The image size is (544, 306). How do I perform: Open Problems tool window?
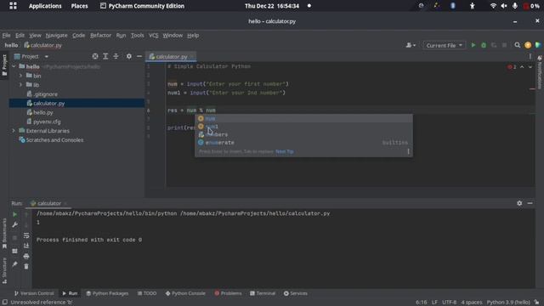tap(228, 293)
